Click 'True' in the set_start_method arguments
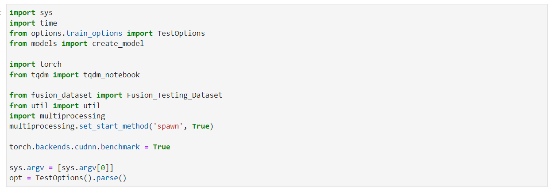This screenshot has width=553, height=190. 201,126
